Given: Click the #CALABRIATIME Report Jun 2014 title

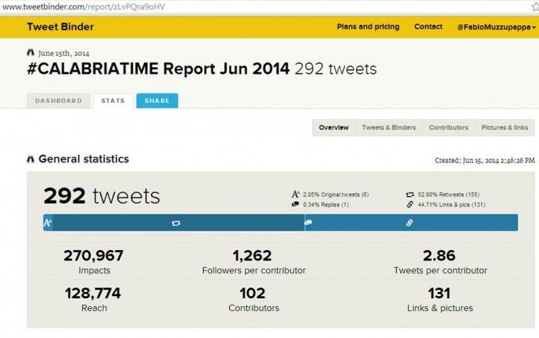Looking at the screenshot, I should pos(158,69).
